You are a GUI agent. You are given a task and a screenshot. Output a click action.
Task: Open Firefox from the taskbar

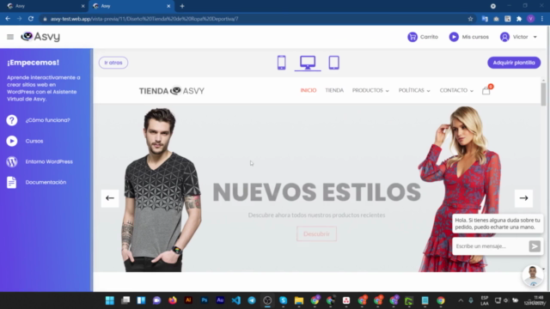pos(173,300)
